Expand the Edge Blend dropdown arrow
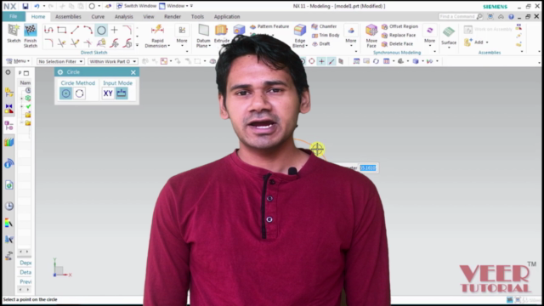This screenshot has width=544, height=306. coord(306,46)
